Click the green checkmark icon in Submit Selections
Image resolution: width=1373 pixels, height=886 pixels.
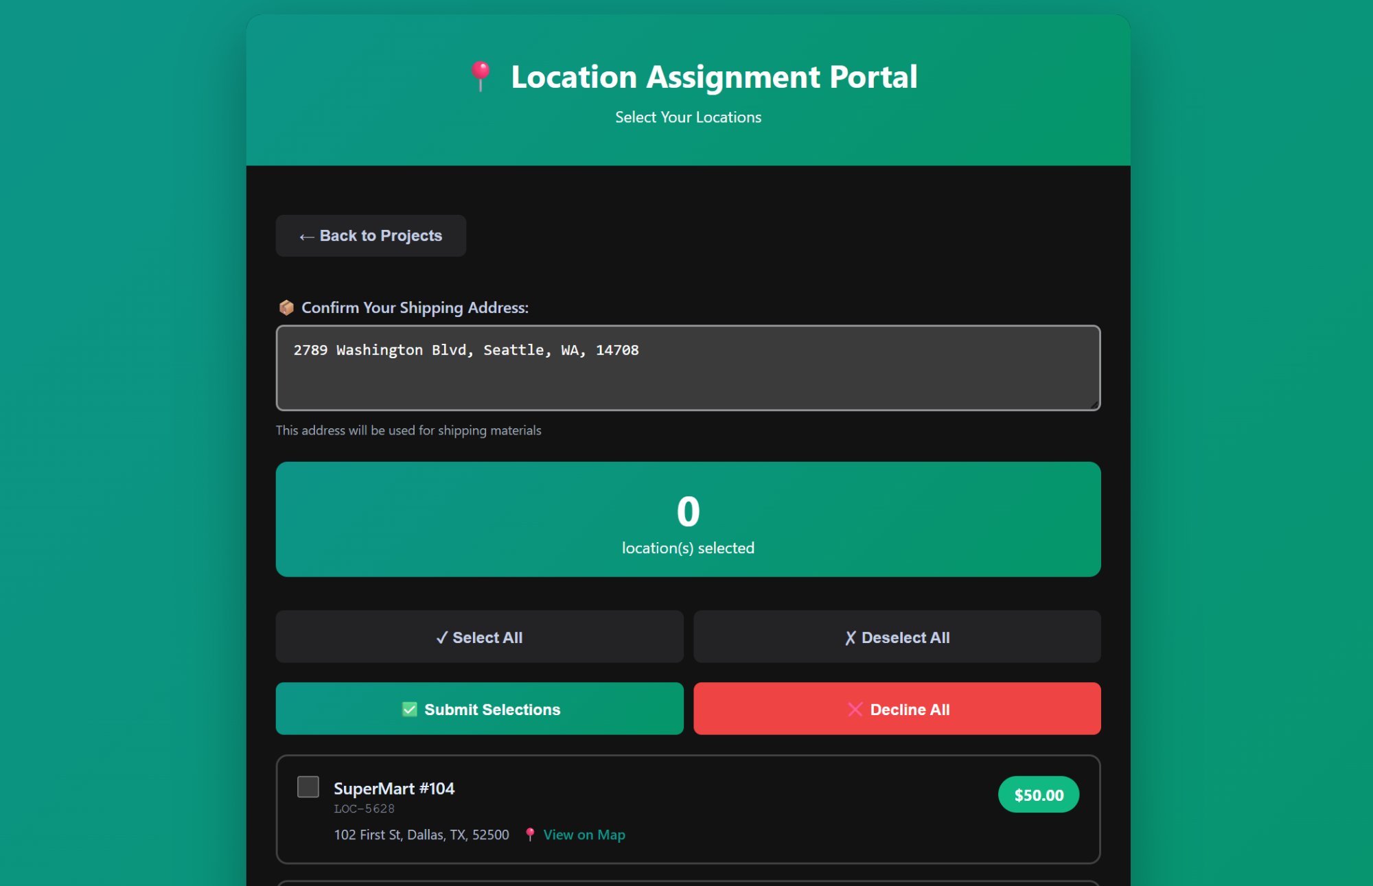click(409, 709)
